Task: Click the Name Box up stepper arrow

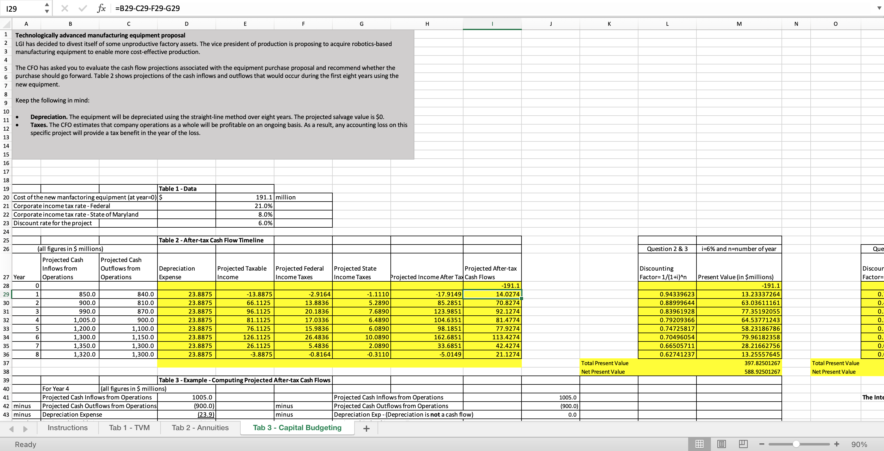Action: [47, 5]
